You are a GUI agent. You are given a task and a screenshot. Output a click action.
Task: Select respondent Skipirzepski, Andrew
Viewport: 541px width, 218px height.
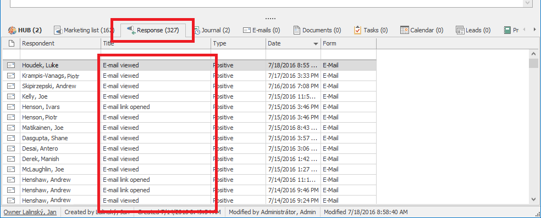49,86
